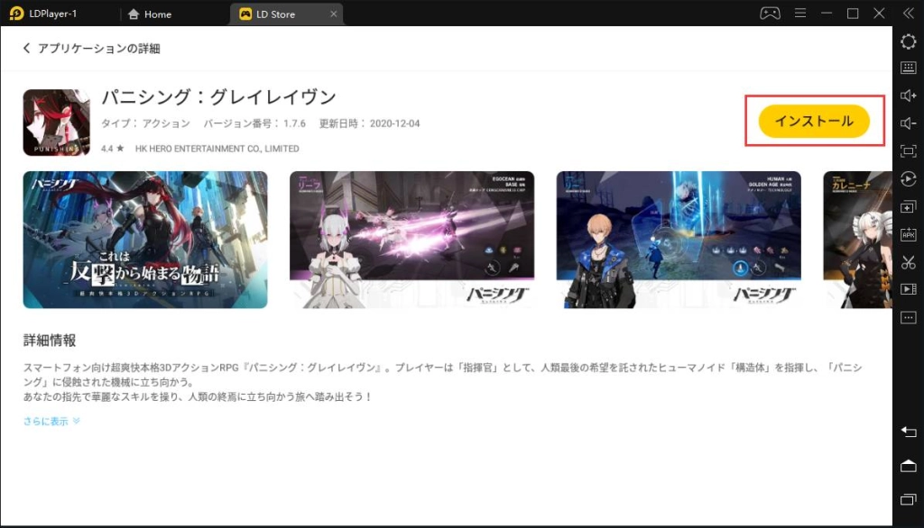Screen dimensions: 924x528
Task: Click the app title パニシング：グレイレイヴン
Action: [x=218, y=96]
